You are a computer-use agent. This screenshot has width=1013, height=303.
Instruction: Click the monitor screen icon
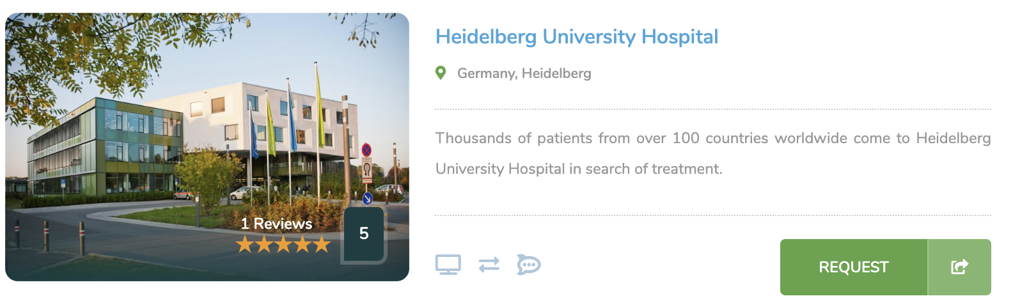(448, 265)
